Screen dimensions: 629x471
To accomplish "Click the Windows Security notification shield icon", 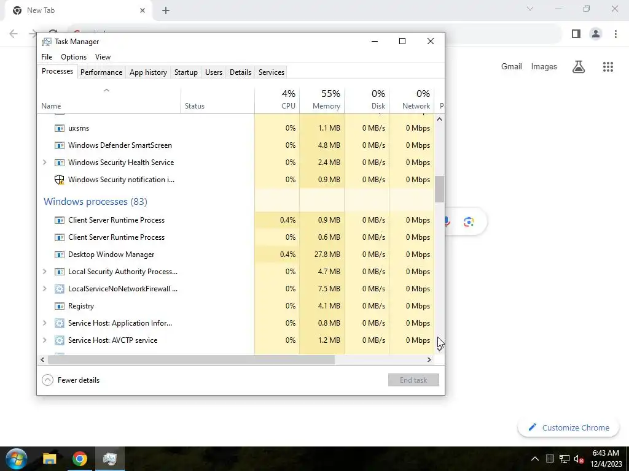I will tap(60, 180).
